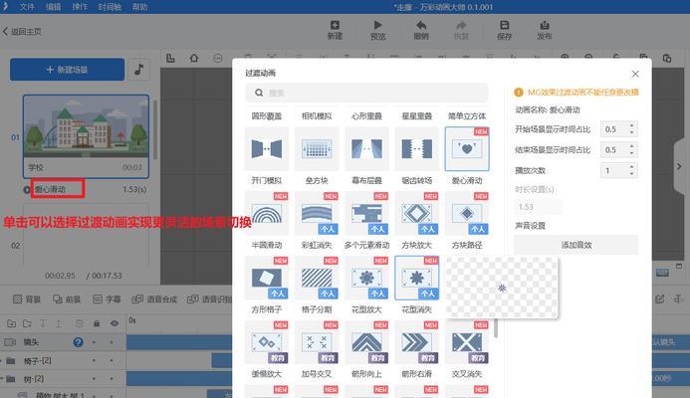Screen dimensions: 690x398
Task: Click the help question icon on 镜头 row
Action: tap(78, 342)
